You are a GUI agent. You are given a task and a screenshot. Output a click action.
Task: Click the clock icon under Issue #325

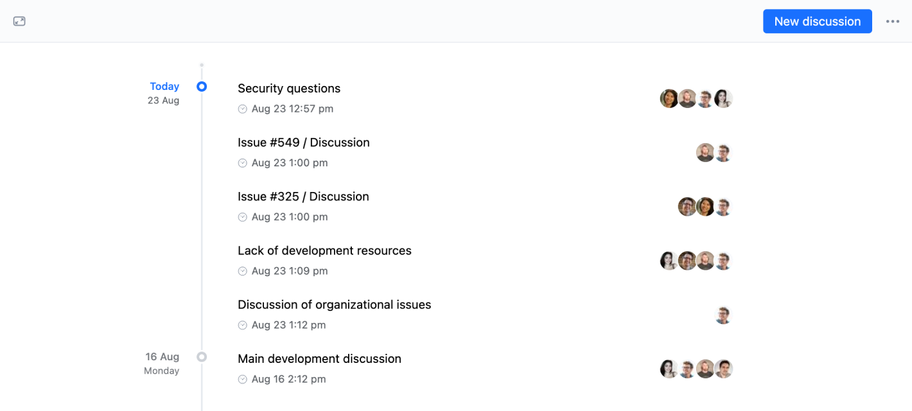(243, 217)
